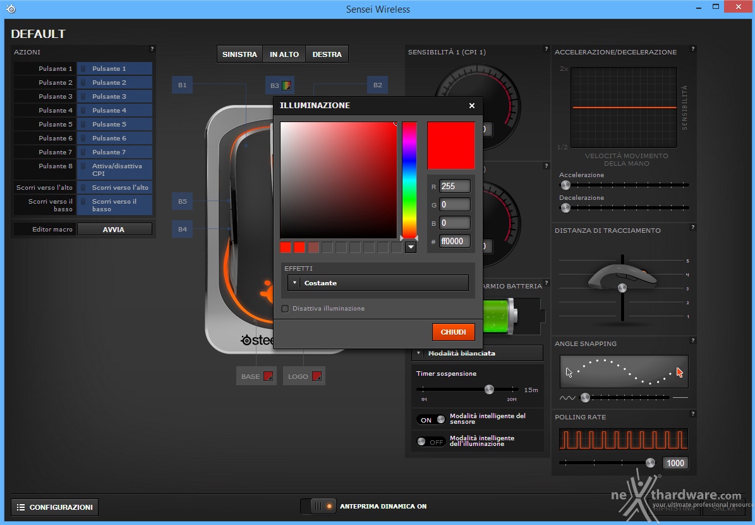Edit the blue Scorri verso il basso action

tap(114, 205)
